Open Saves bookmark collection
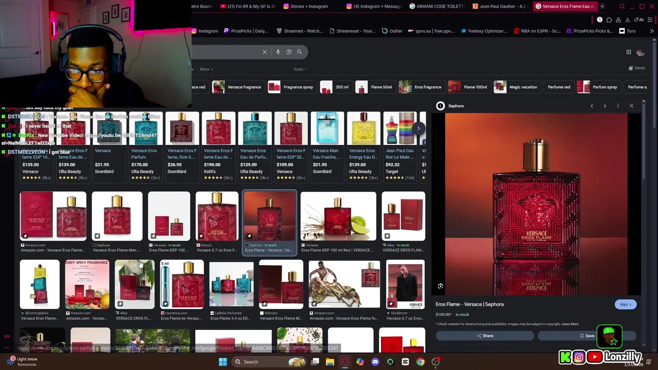Image resolution: width=658 pixels, height=370 pixels. [x=637, y=68]
